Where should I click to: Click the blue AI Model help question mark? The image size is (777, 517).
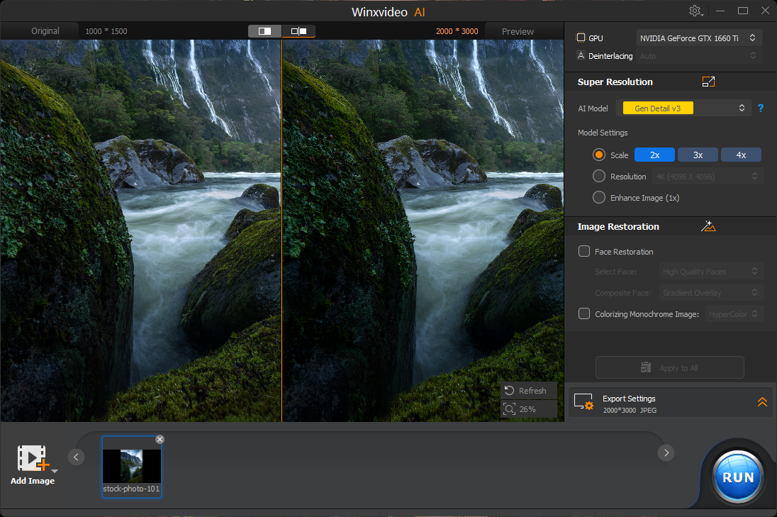pyautogui.click(x=761, y=109)
